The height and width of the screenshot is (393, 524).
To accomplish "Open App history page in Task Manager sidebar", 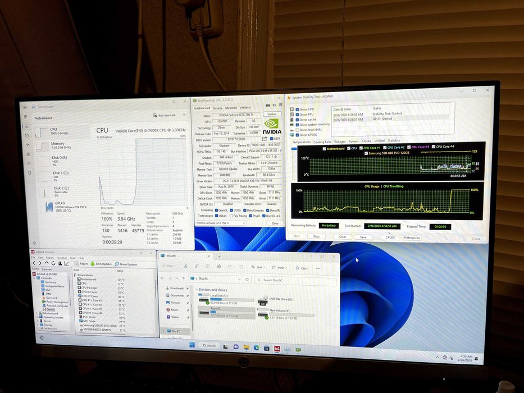I will click(x=27, y=136).
